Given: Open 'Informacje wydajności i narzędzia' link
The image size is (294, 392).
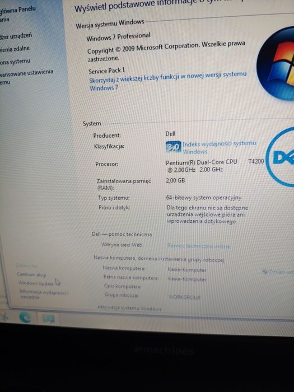Looking at the screenshot, I should click(x=44, y=294).
